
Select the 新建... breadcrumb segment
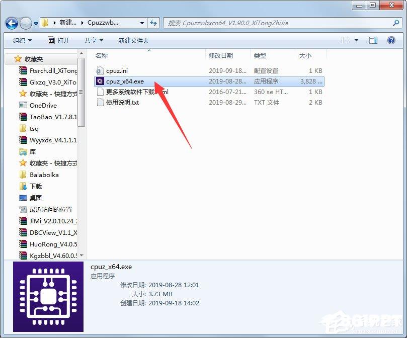(x=68, y=23)
